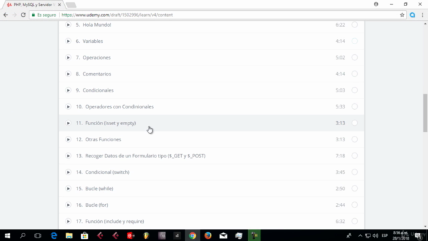Mark Función isset y empty as complete
428x241 pixels.
[354, 123]
